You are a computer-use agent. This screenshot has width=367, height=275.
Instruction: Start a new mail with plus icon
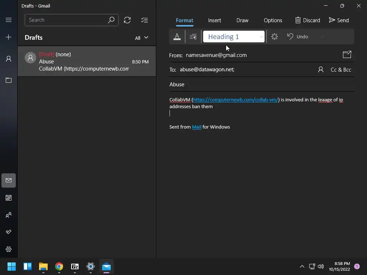[x=9, y=37]
